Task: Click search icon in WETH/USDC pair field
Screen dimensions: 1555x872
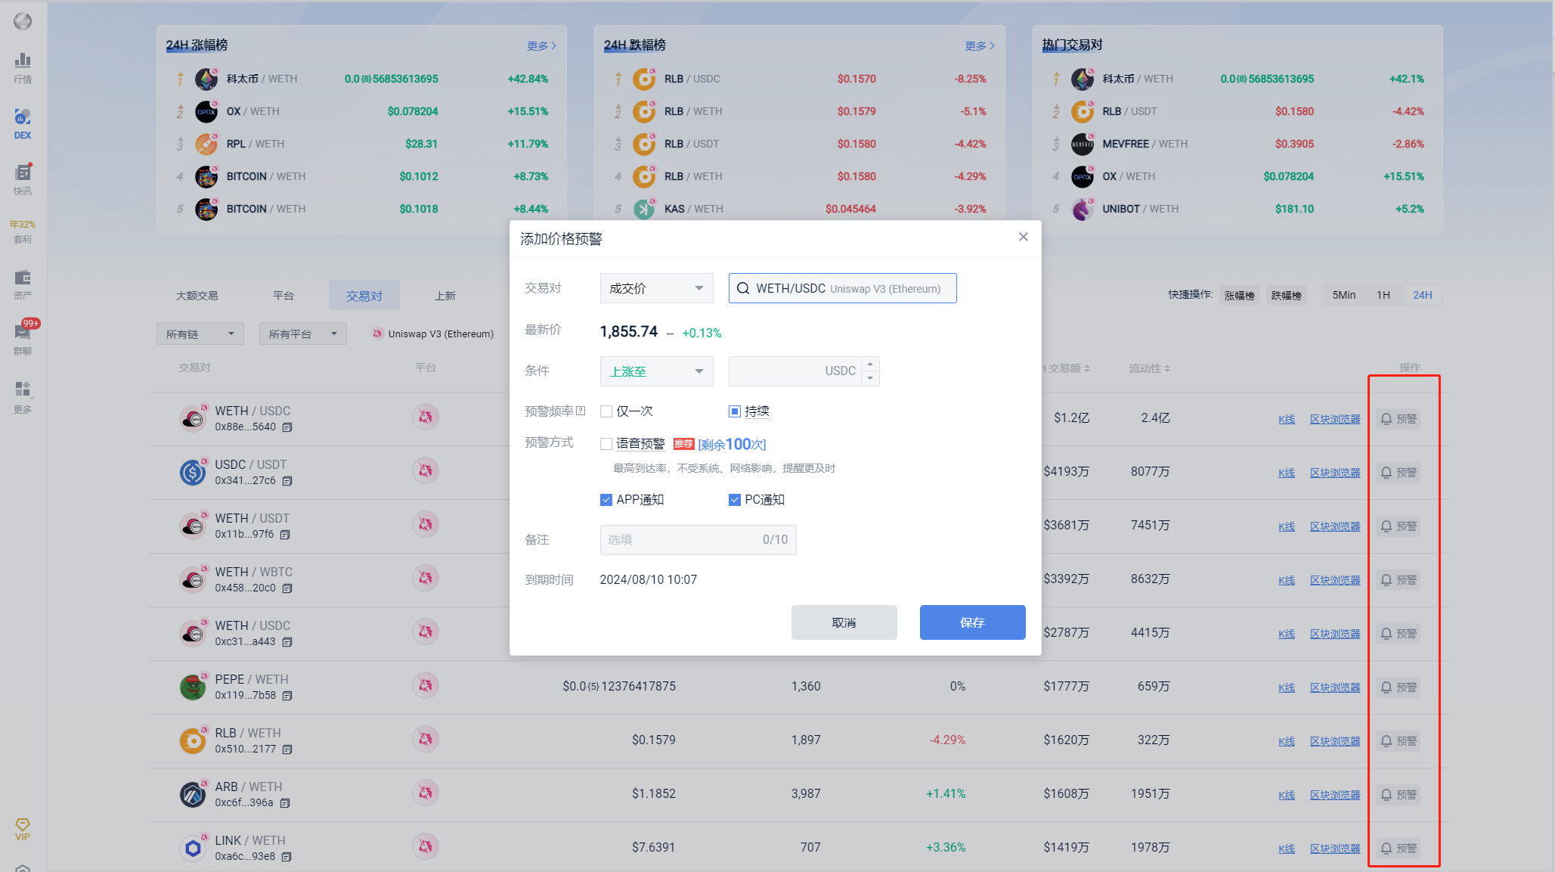Action: [743, 288]
